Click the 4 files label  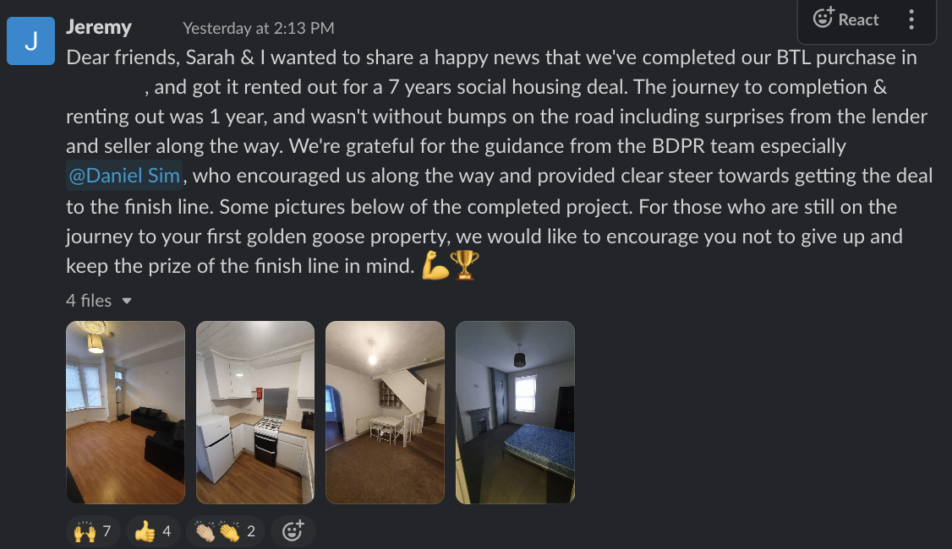89,301
